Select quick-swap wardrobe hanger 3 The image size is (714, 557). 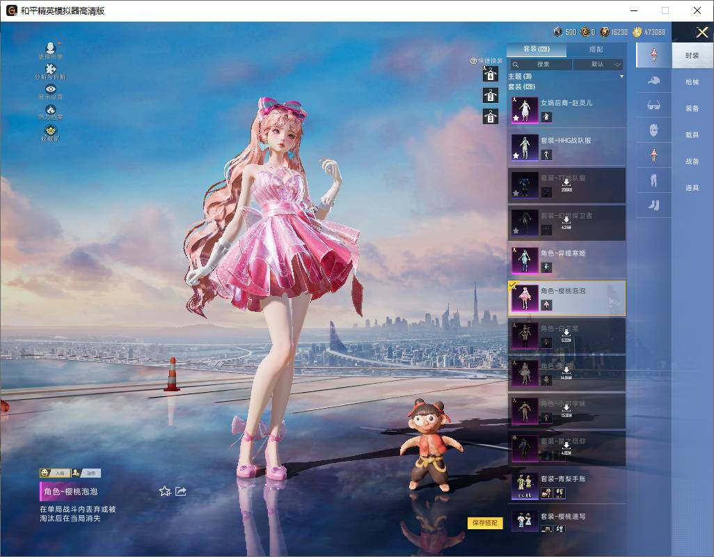point(491,116)
